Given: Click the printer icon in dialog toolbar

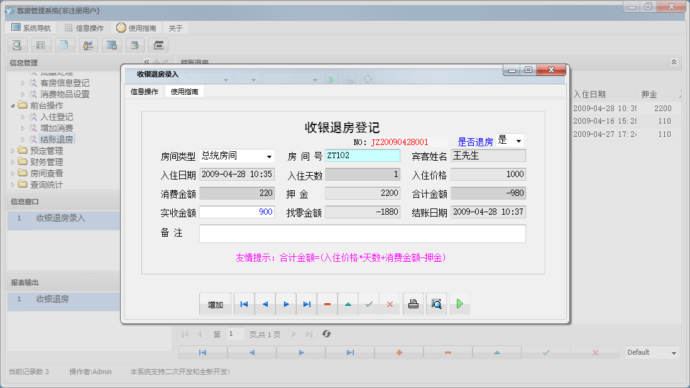Looking at the screenshot, I should pyautogui.click(x=413, y=304).
